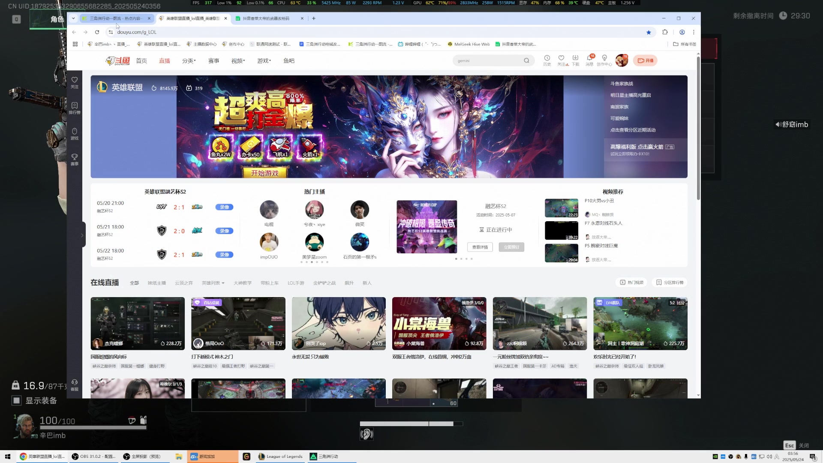Reload the page in Chrome
823x463 pixels.
pyautogui.click(x=97, y=32)
